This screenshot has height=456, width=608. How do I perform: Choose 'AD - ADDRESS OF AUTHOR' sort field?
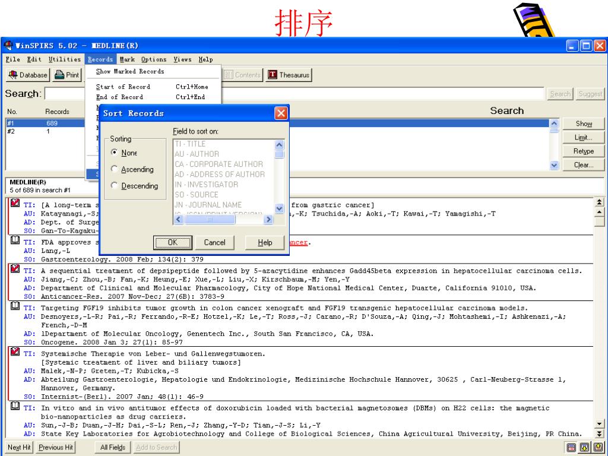pyautogui.click(x=220, y=174)
